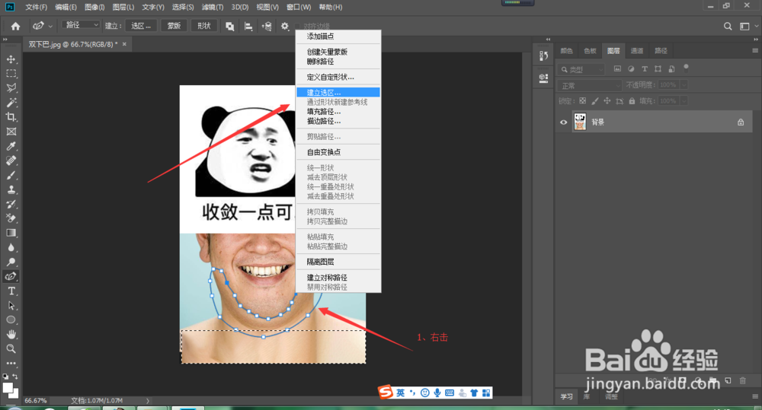This screenshot has height=410, width=762.
Task: Select the Type tool
Action: pos(11,291)
